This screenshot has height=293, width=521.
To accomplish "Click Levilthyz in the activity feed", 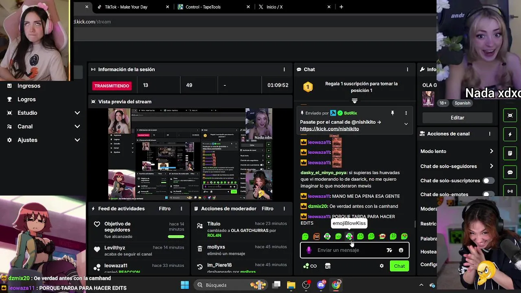I will [115, 248].
